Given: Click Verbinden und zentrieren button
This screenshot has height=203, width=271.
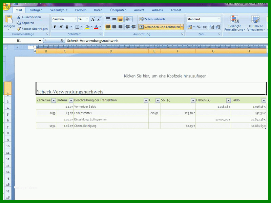Looking at the screenshot, I should [159, 27].
